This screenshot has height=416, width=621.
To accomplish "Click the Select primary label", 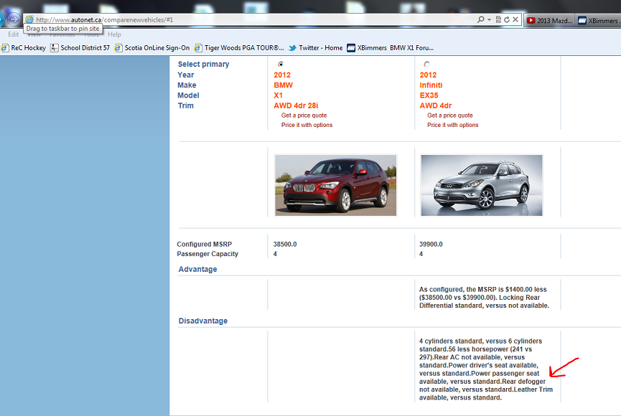I will [204, 64].
